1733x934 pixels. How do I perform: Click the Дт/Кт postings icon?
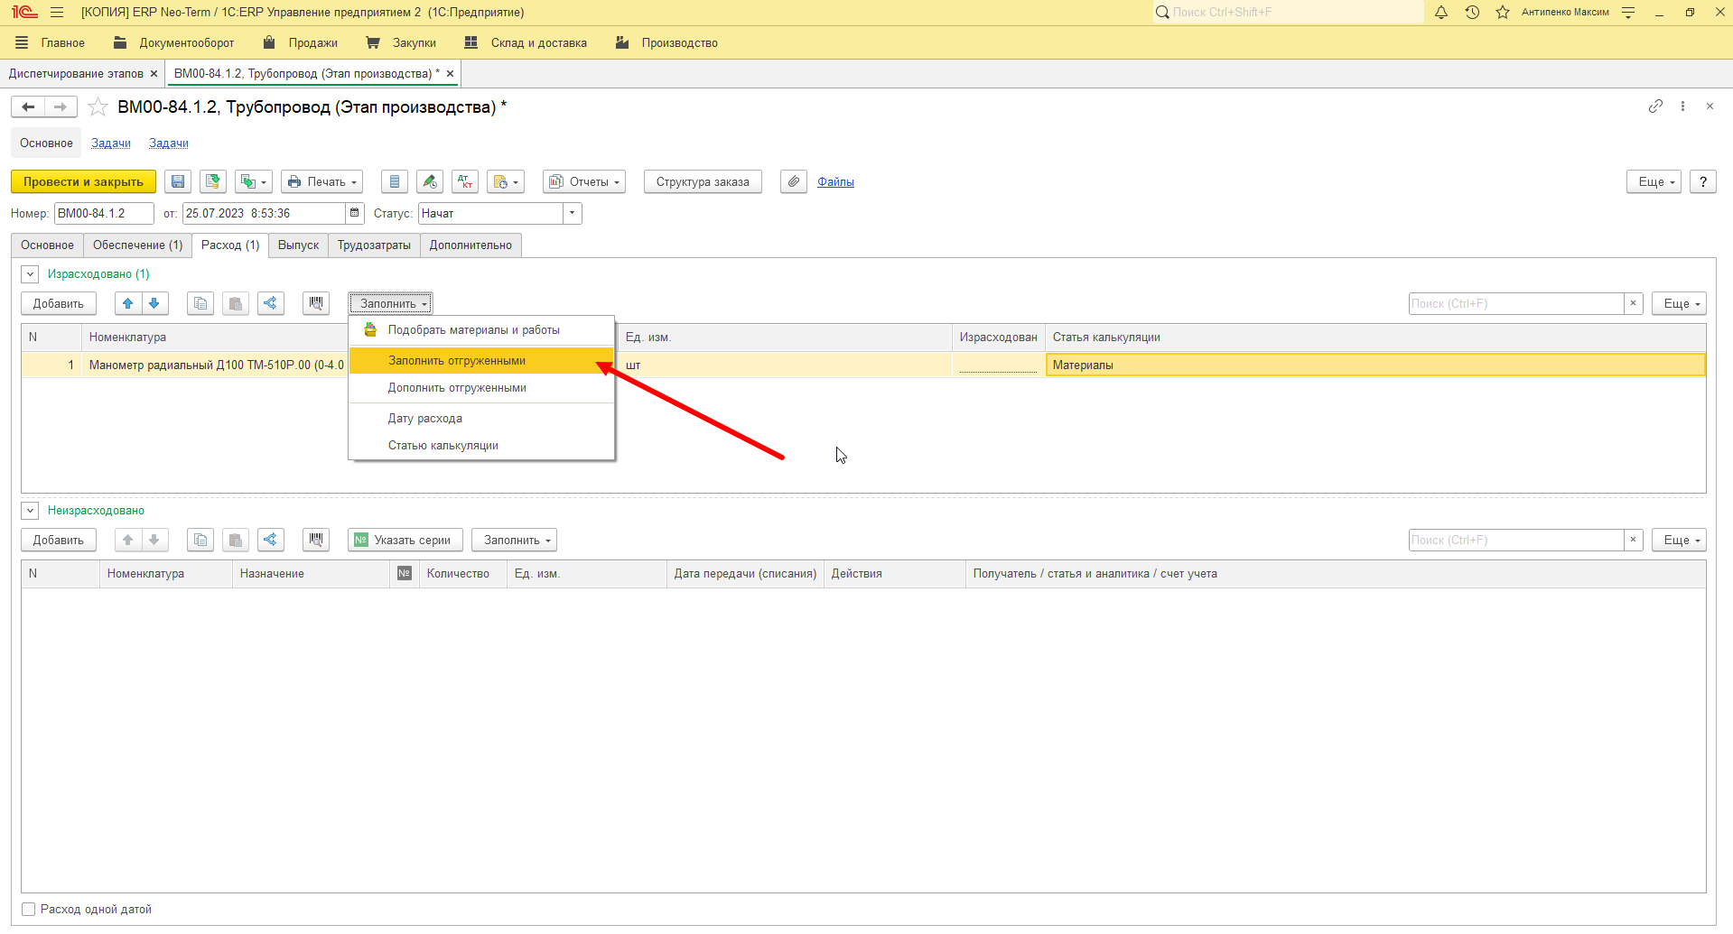pos(465,181)
